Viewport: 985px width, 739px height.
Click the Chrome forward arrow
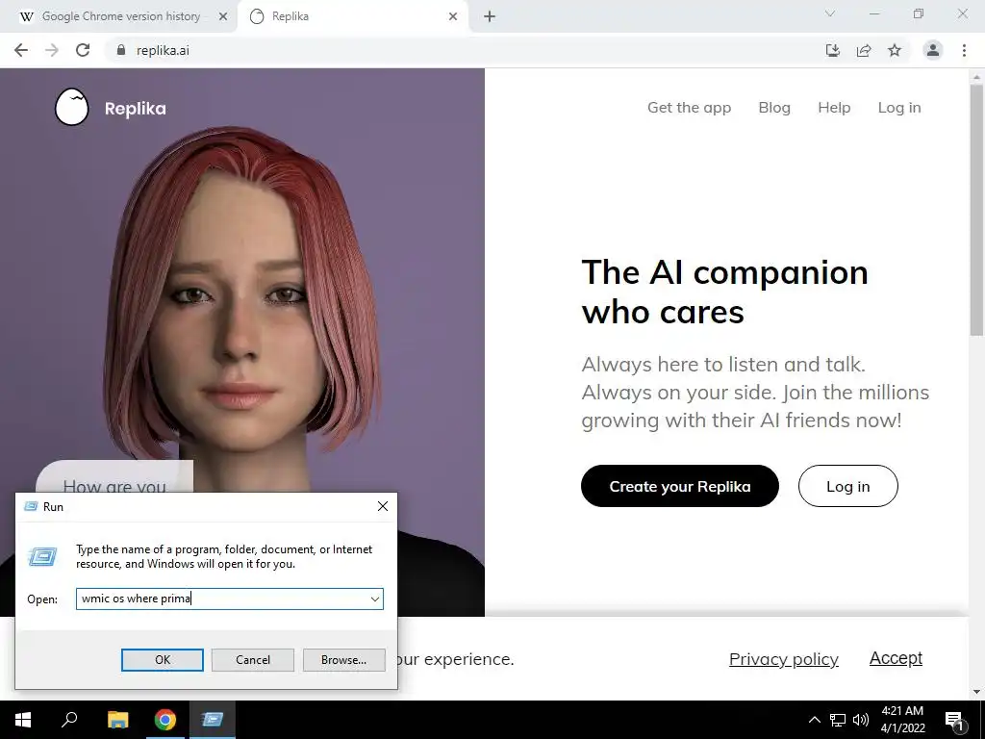52,50
